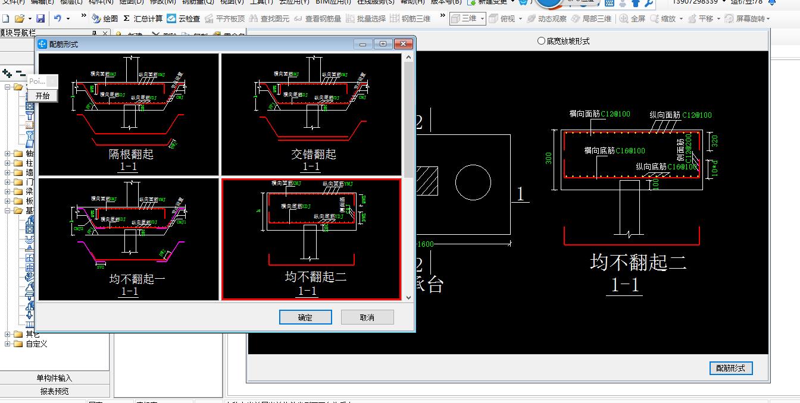Click the 开始 popup button

tap(43, 96)
